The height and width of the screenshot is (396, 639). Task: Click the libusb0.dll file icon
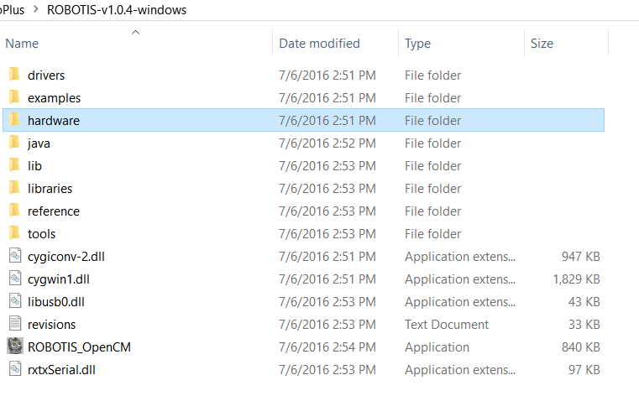[15, 301]
